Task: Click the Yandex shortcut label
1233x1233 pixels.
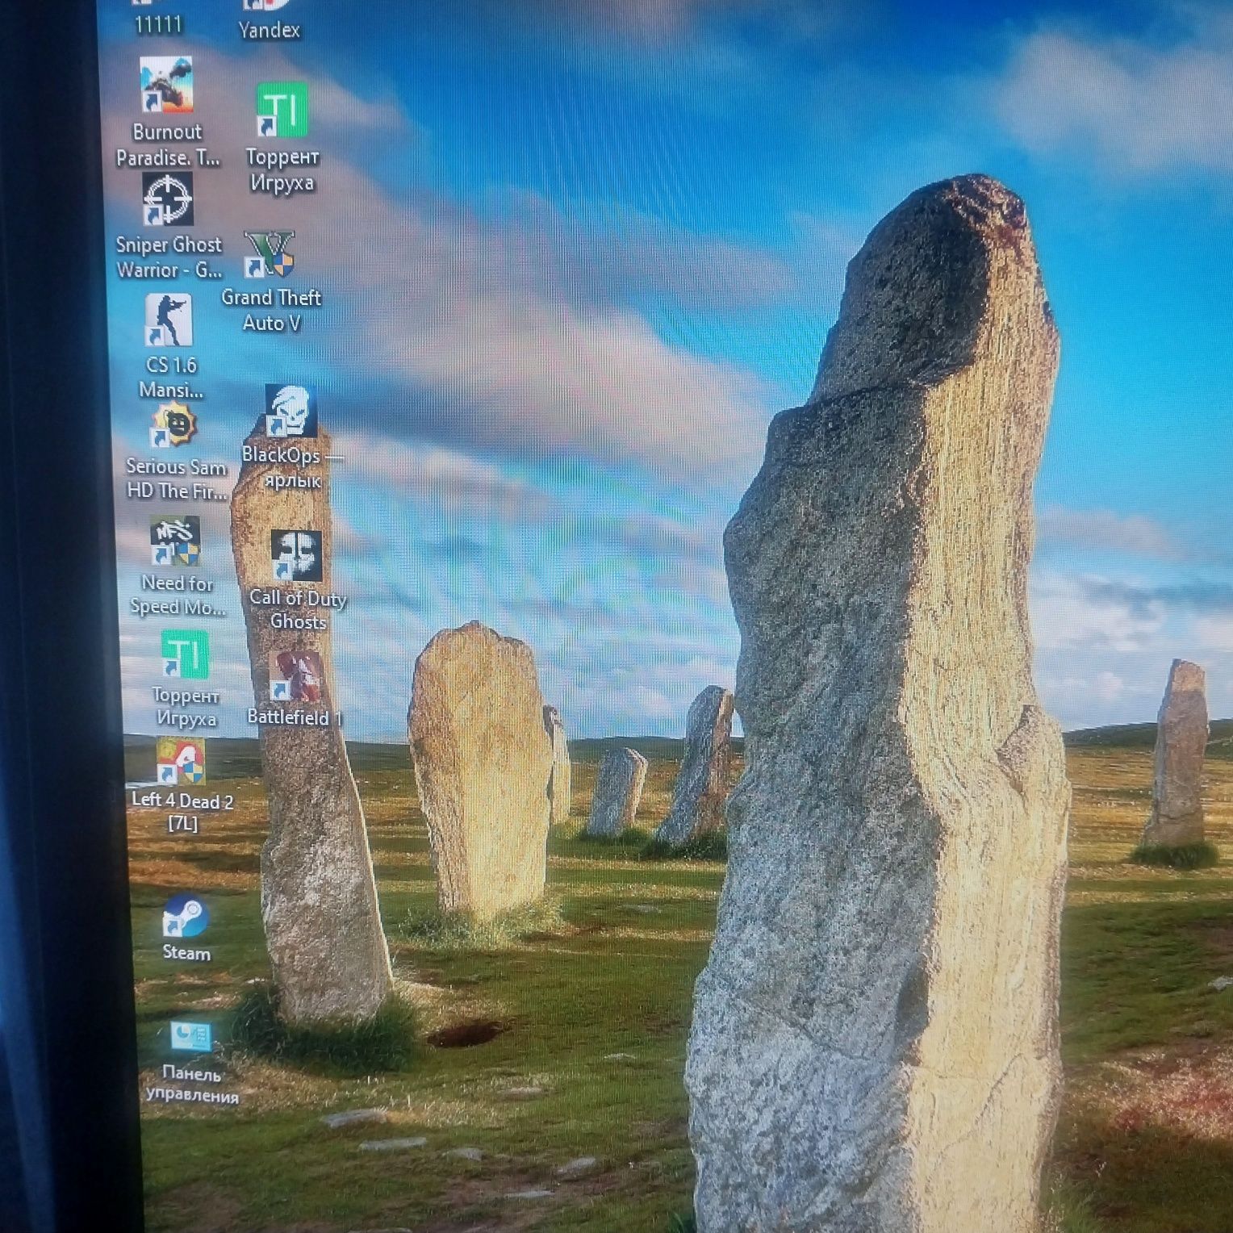Action: 270,31
